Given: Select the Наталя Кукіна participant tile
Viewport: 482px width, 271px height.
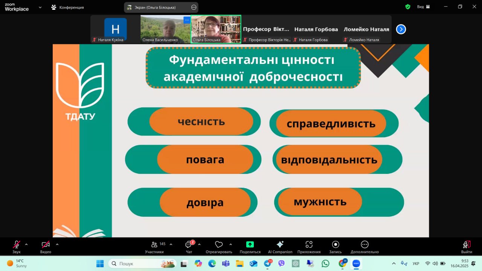Looking at the screenshot, I should coord(115,29).
